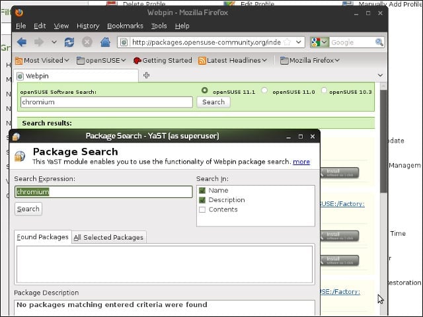
Task: Expand the Most Visited bookmarks folder
Action: [x=42, y=60]
